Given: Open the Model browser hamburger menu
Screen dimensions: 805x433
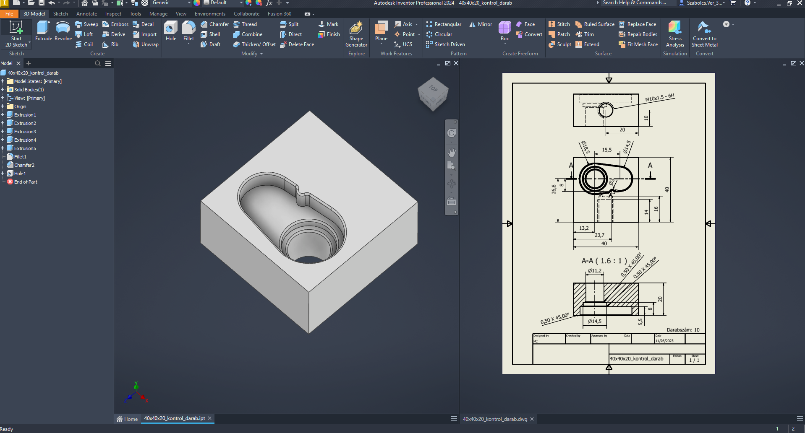Looking at the screenshot, I should (108, 63).
